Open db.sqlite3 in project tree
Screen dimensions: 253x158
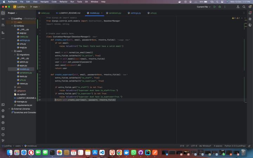pos(20,94)
